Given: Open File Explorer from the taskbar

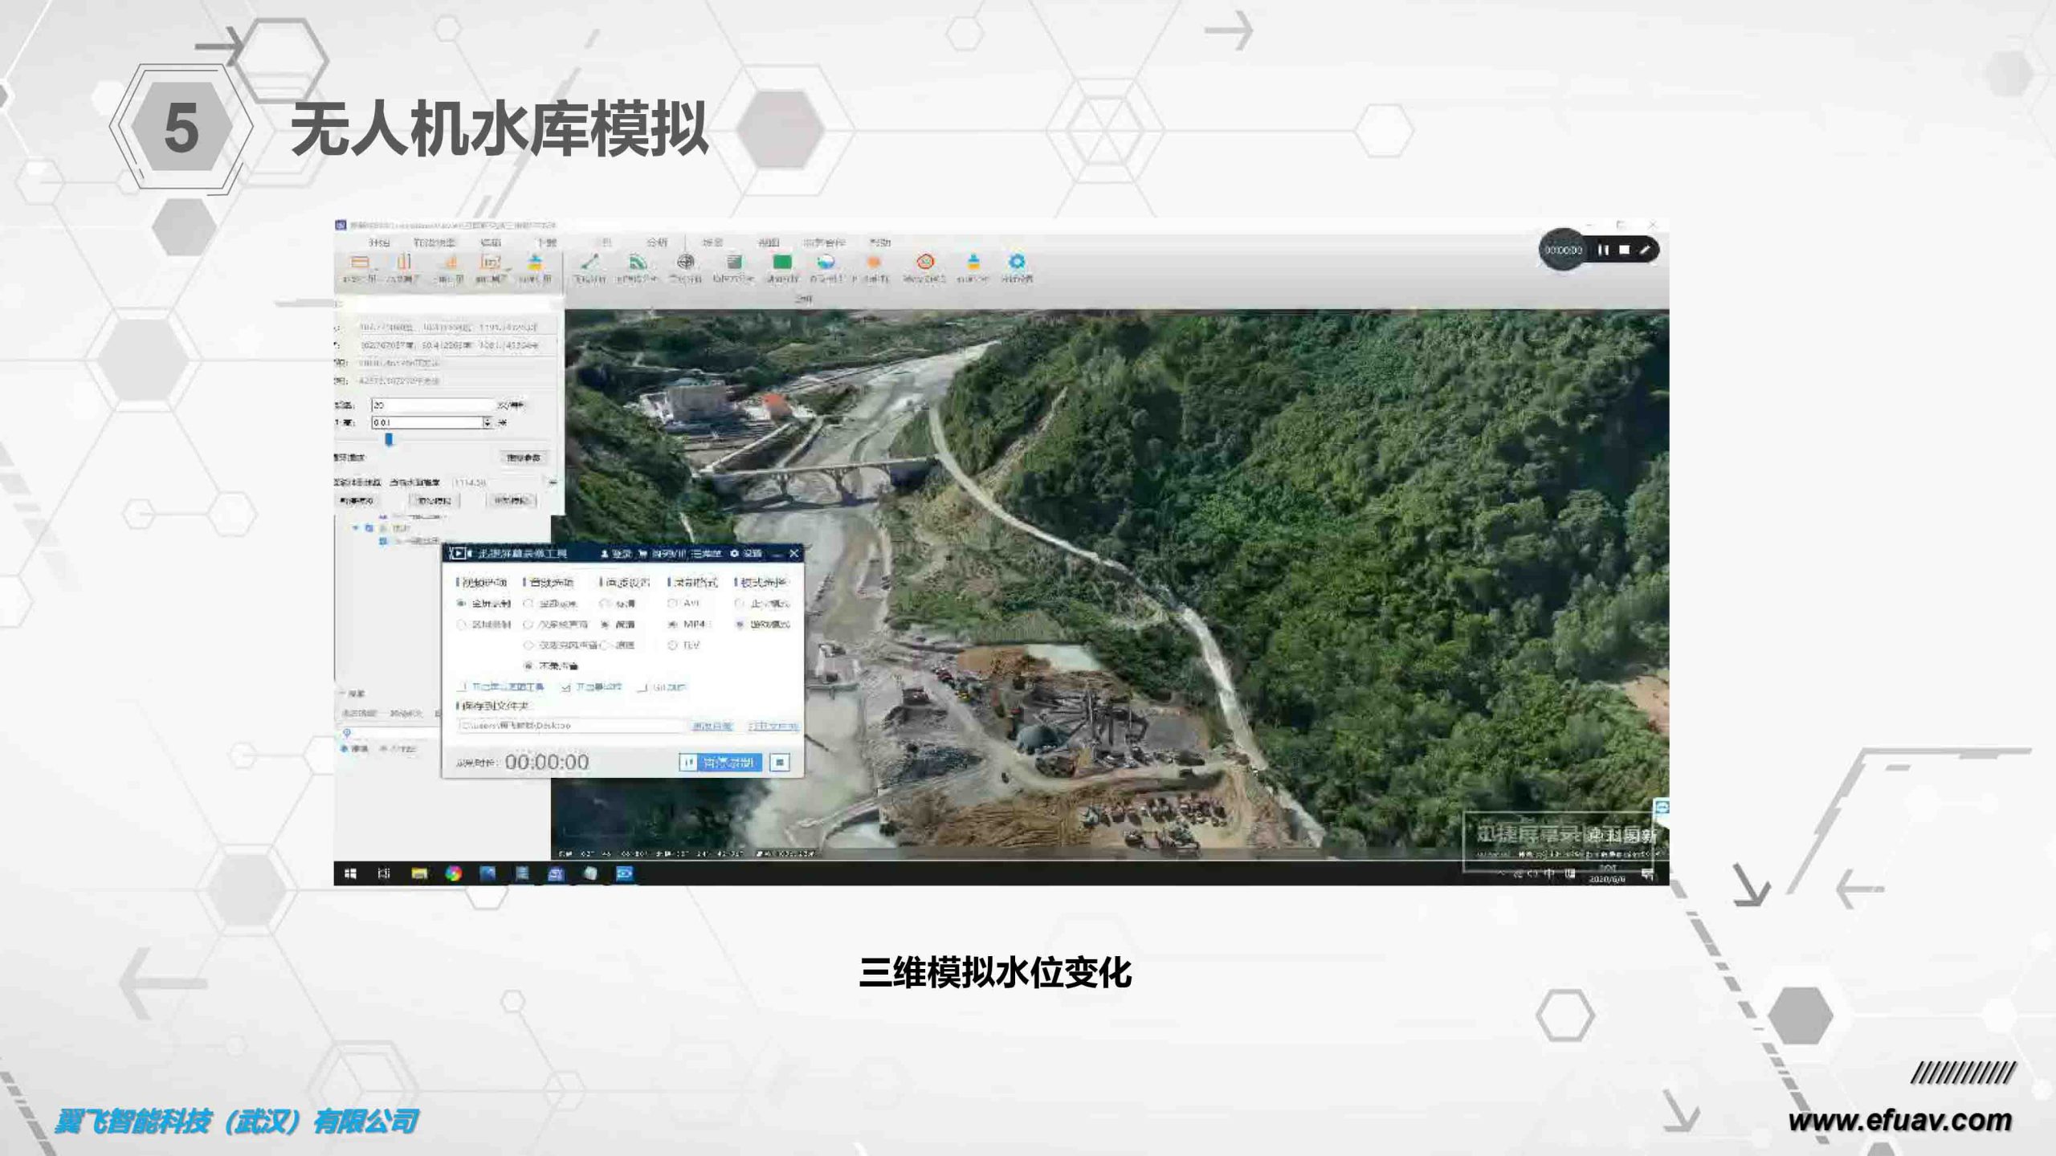Looking at the screenshot, I should click(x=419, y=873).
